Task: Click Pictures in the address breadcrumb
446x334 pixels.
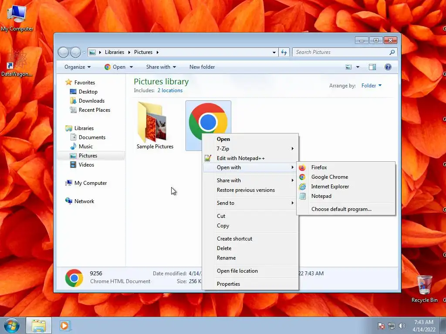Action: click(143, 52)
